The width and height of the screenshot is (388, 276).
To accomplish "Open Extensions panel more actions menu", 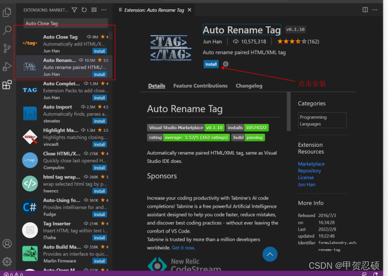I will 104,10.
